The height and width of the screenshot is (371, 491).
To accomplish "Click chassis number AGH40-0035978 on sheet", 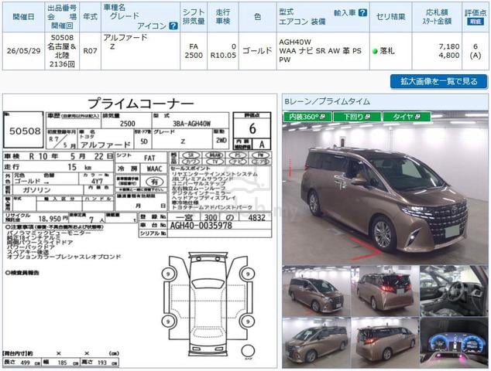I will click(201, 226).
